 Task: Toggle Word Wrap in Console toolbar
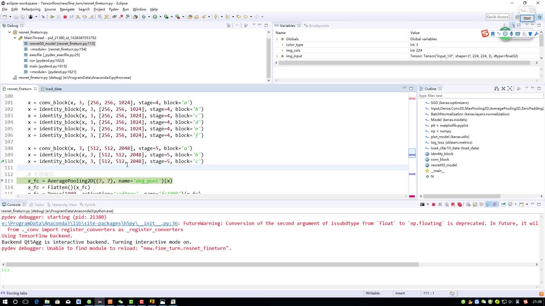tap(481, 205)
